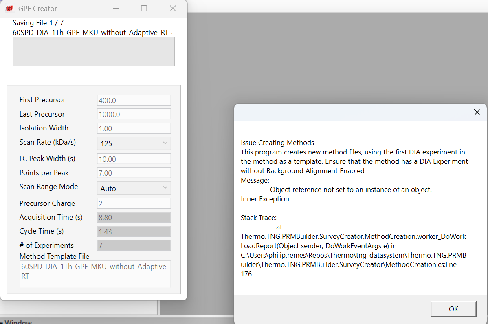Image resolution: width=488 pixels, height=324 pixels.
Task: Focus the Points per Peak field
Action: [134, 173]
